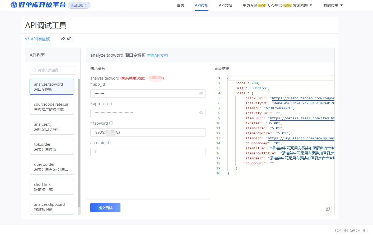This screenshot has width=373, height=235.
Task: Click 返回旧版 button
Action: point(79,5)
